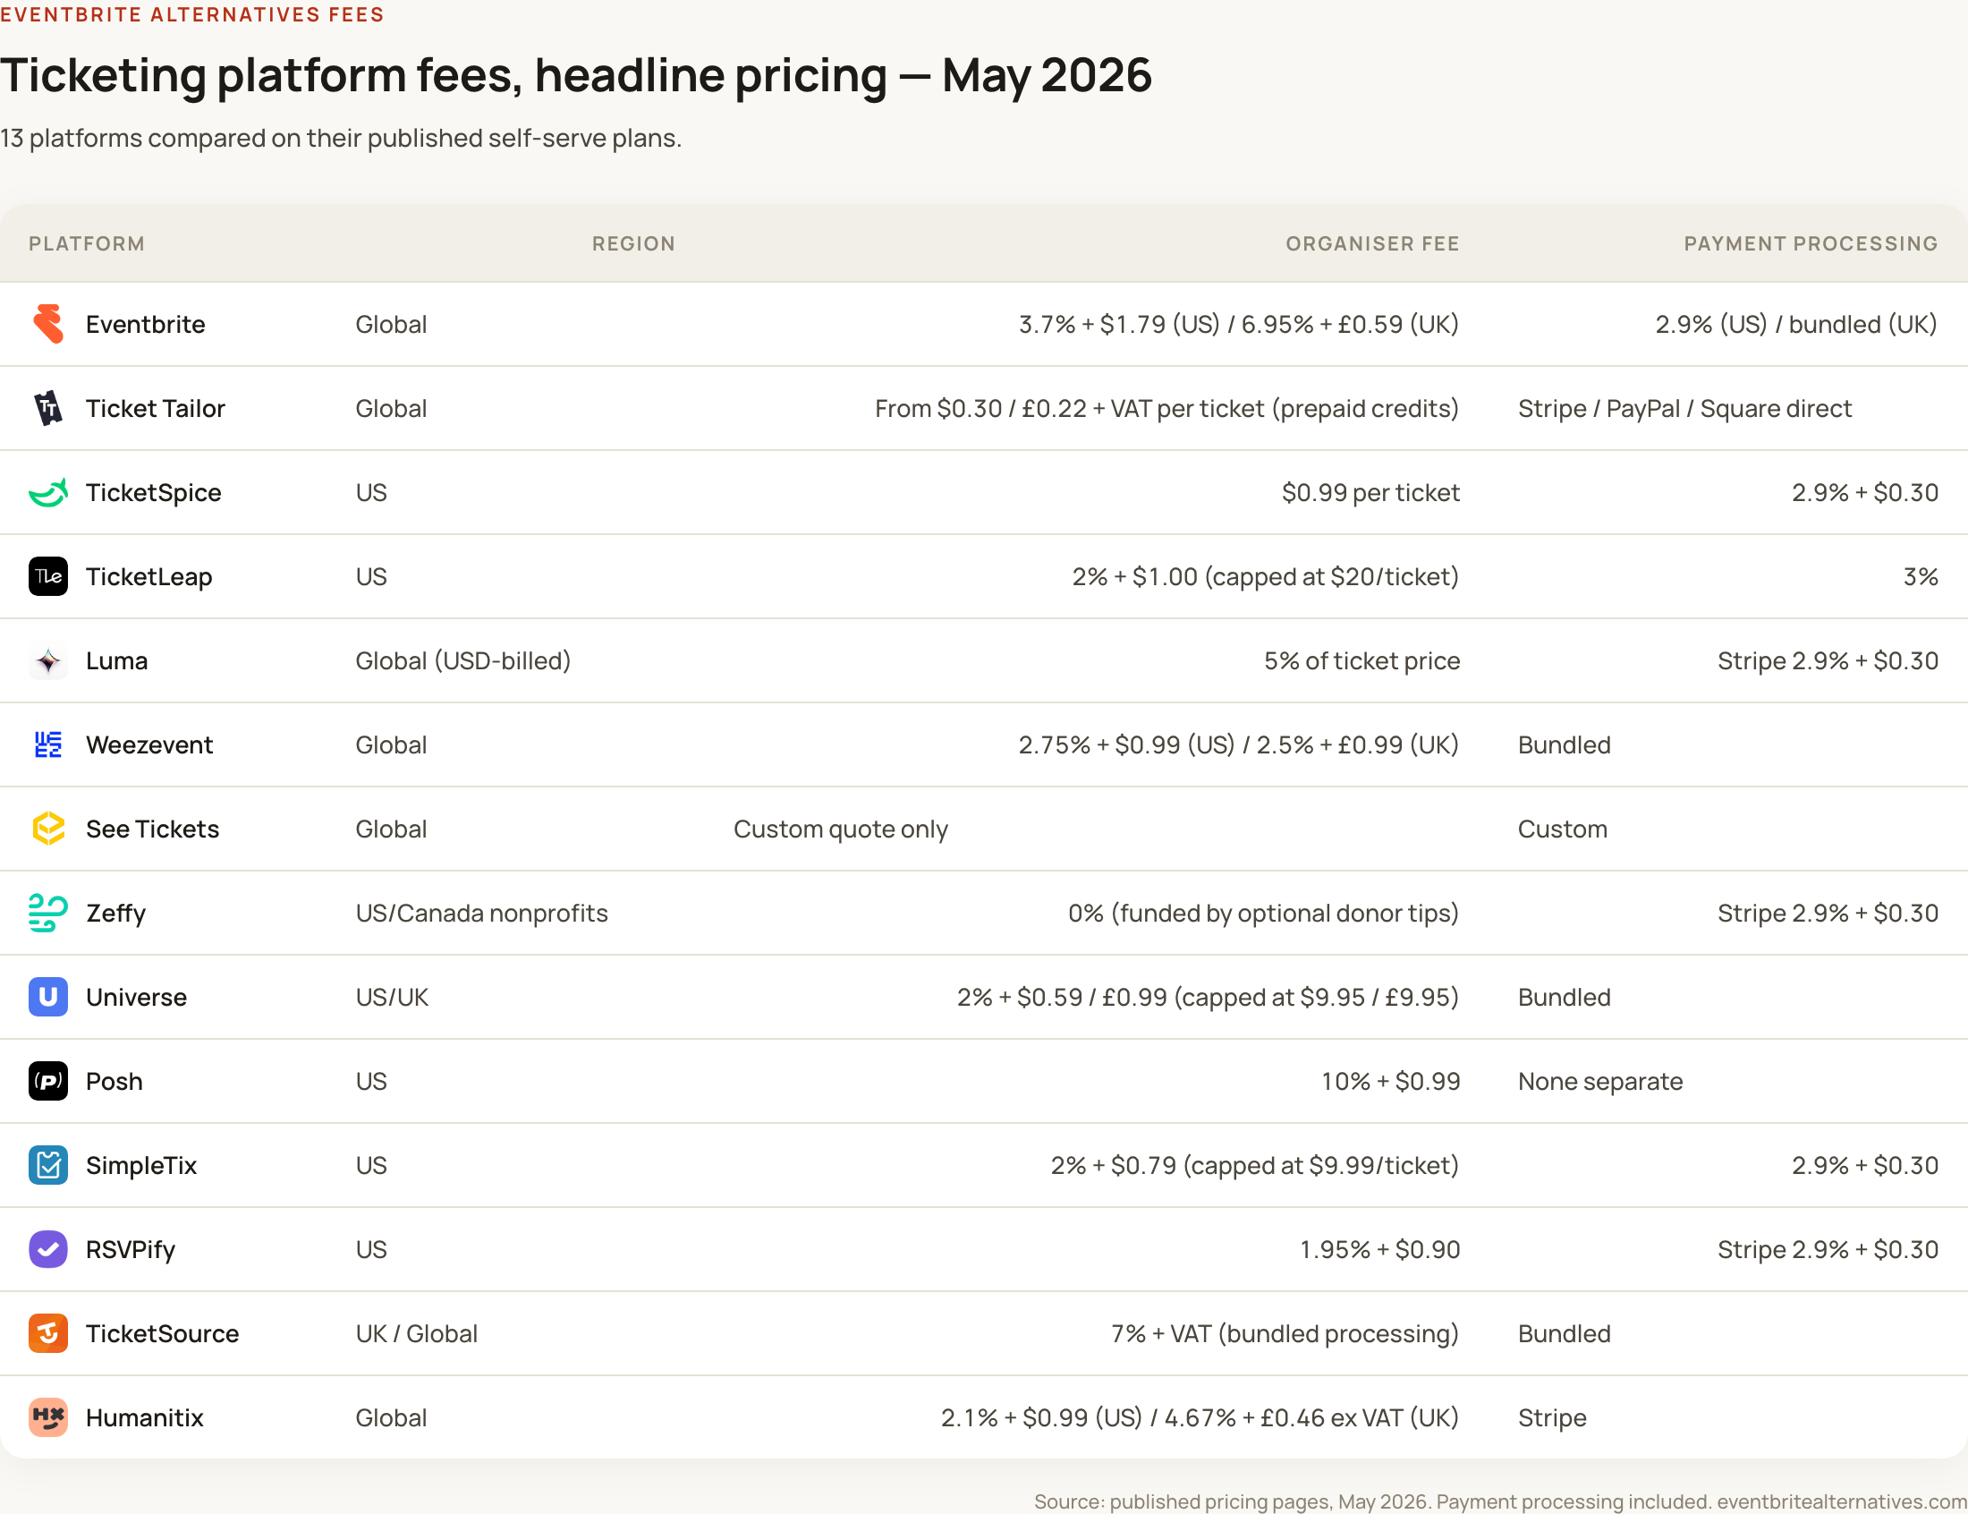Click TicketLeap's 3% processing cell
1968x1514 pixels.
[1921, 577]
